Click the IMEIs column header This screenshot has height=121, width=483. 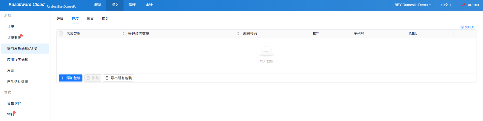pyautogui.click(x=430, y=33)
